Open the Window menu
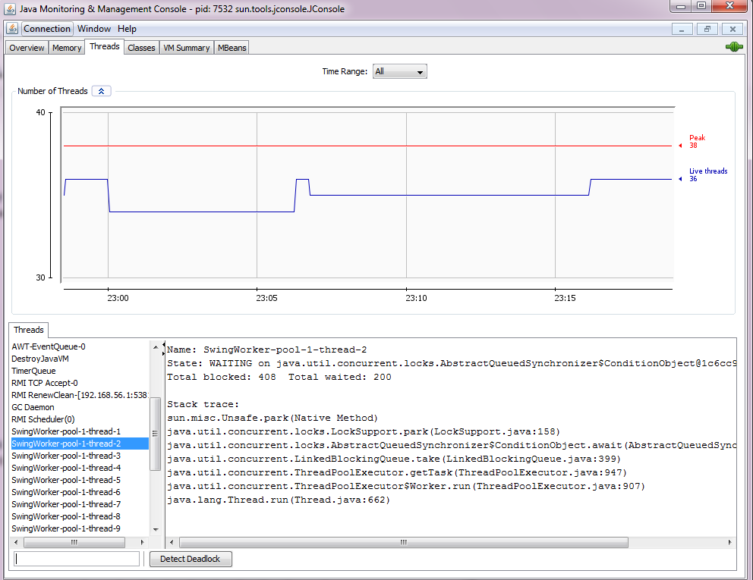 pyautogui.click(x=93, y=28)
